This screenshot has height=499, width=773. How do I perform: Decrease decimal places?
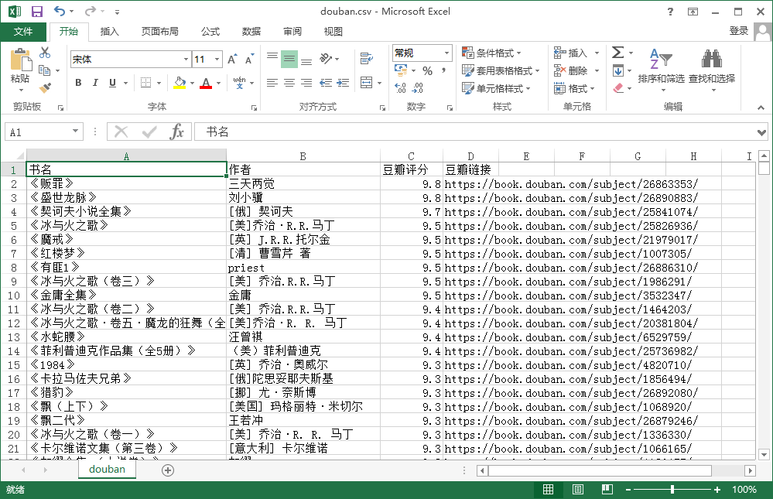418,88
